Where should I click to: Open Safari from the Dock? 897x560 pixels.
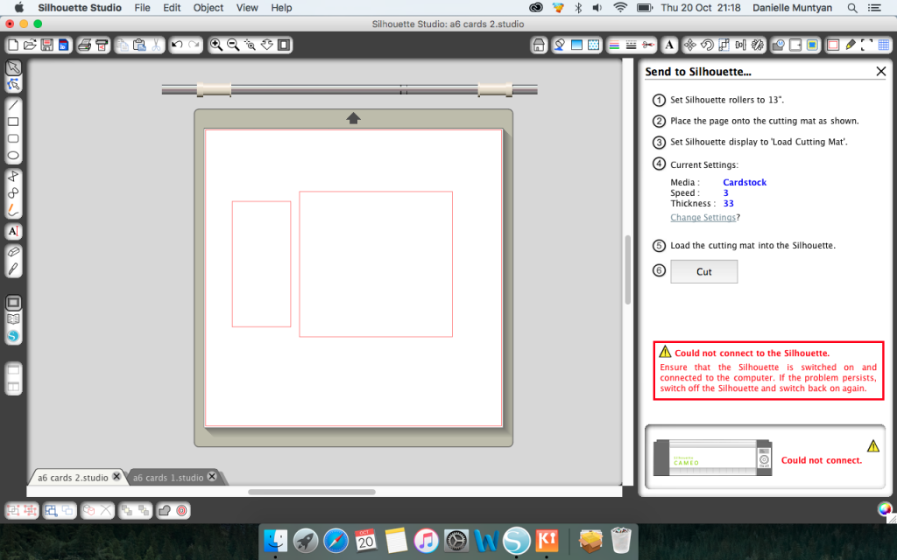click(x=335, y=541)
